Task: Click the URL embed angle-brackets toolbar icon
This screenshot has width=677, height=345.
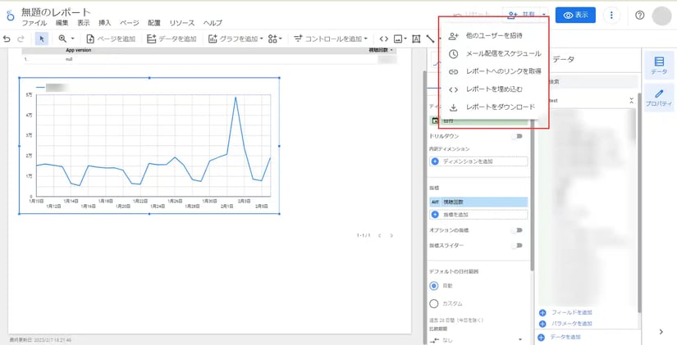Action: click(x=384, y=39)
